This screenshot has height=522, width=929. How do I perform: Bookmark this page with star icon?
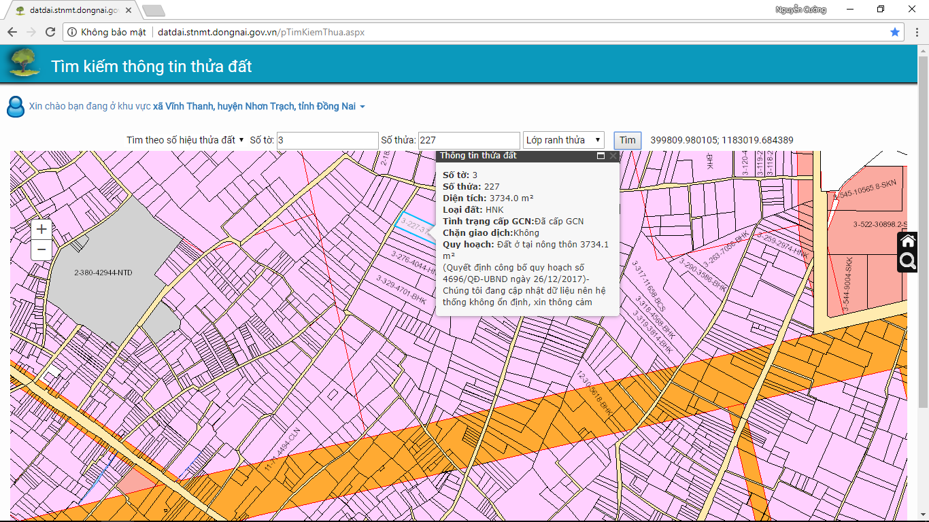pyautogui.click(x=895, y=32)
